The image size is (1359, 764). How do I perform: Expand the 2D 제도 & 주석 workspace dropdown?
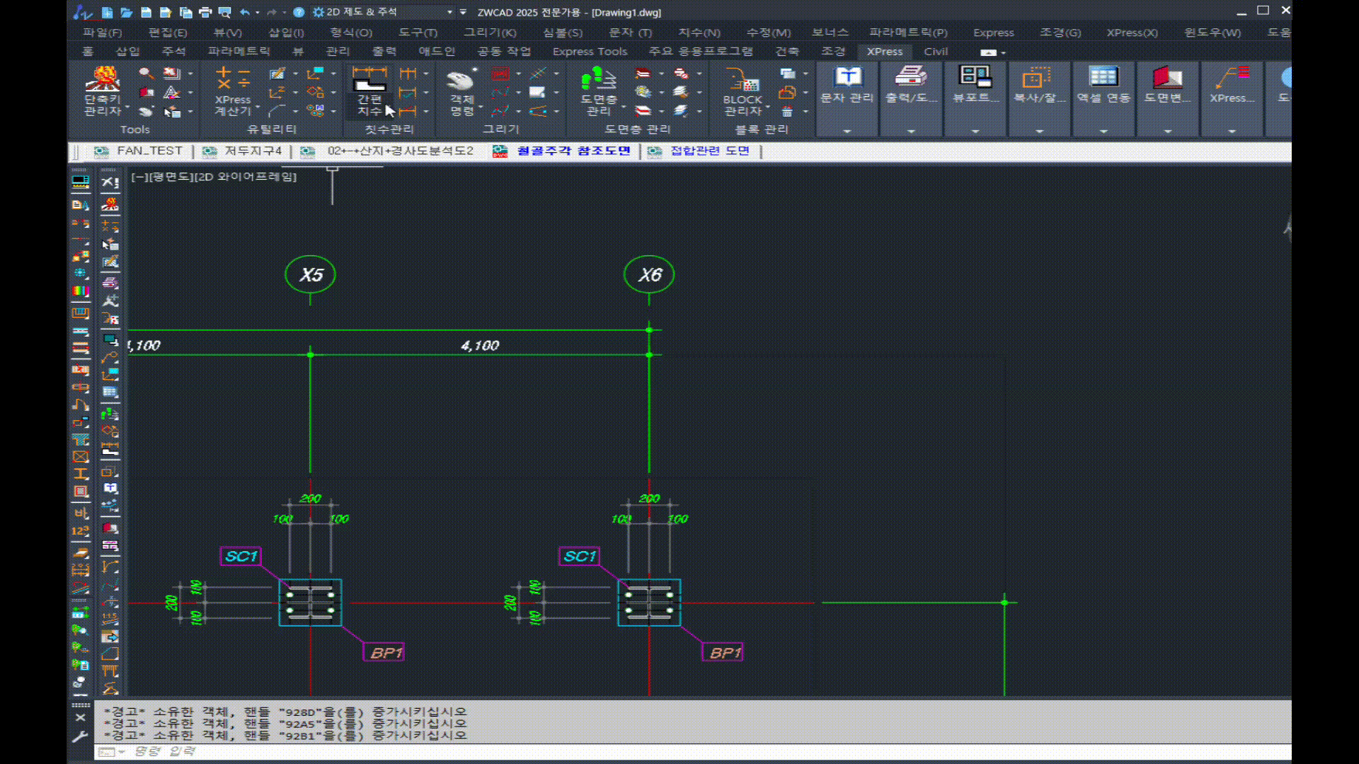tap(449, 12)
